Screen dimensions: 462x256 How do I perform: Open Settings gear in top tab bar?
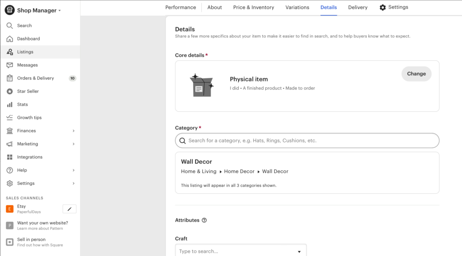click(x=383, y=7)
